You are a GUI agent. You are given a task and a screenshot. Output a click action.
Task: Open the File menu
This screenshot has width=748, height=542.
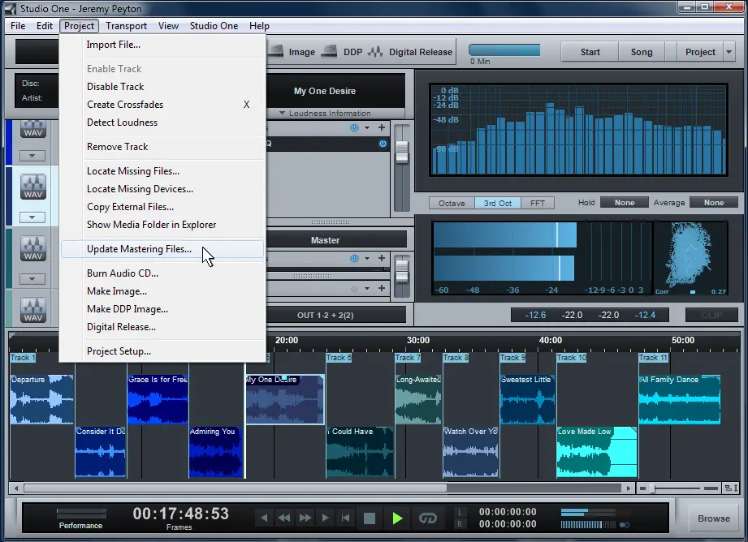pyautogui.click(x=18, y=26)
